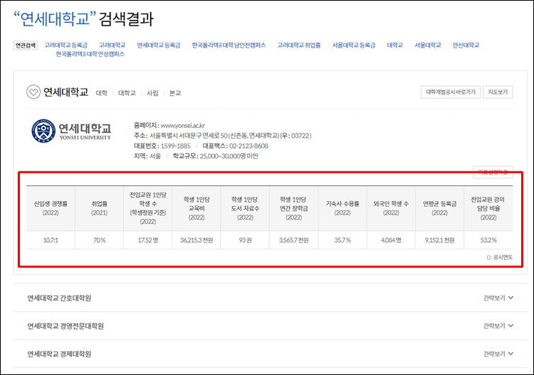The image size is (534, 375).
Task: Click the school size 25,000~30,000명 미만
Action: click(229, 156)
